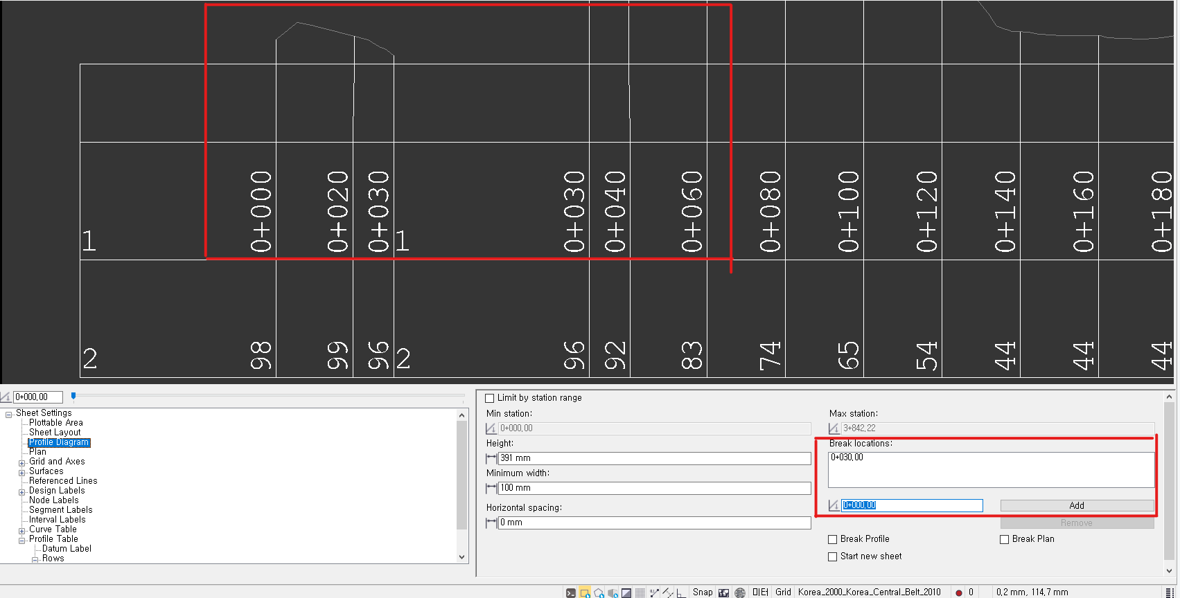Select Plottable Area in settings tree

[56, 422]
